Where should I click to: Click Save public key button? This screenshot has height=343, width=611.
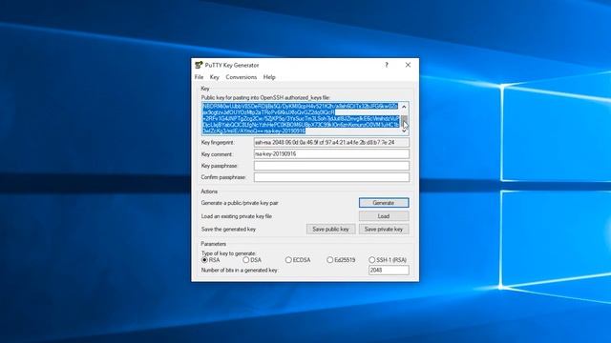pyautogui.click(x=331, y=229)
